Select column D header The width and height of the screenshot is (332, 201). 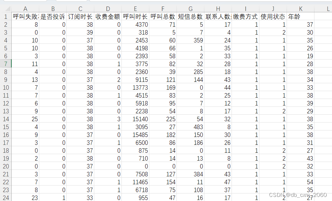108,9
